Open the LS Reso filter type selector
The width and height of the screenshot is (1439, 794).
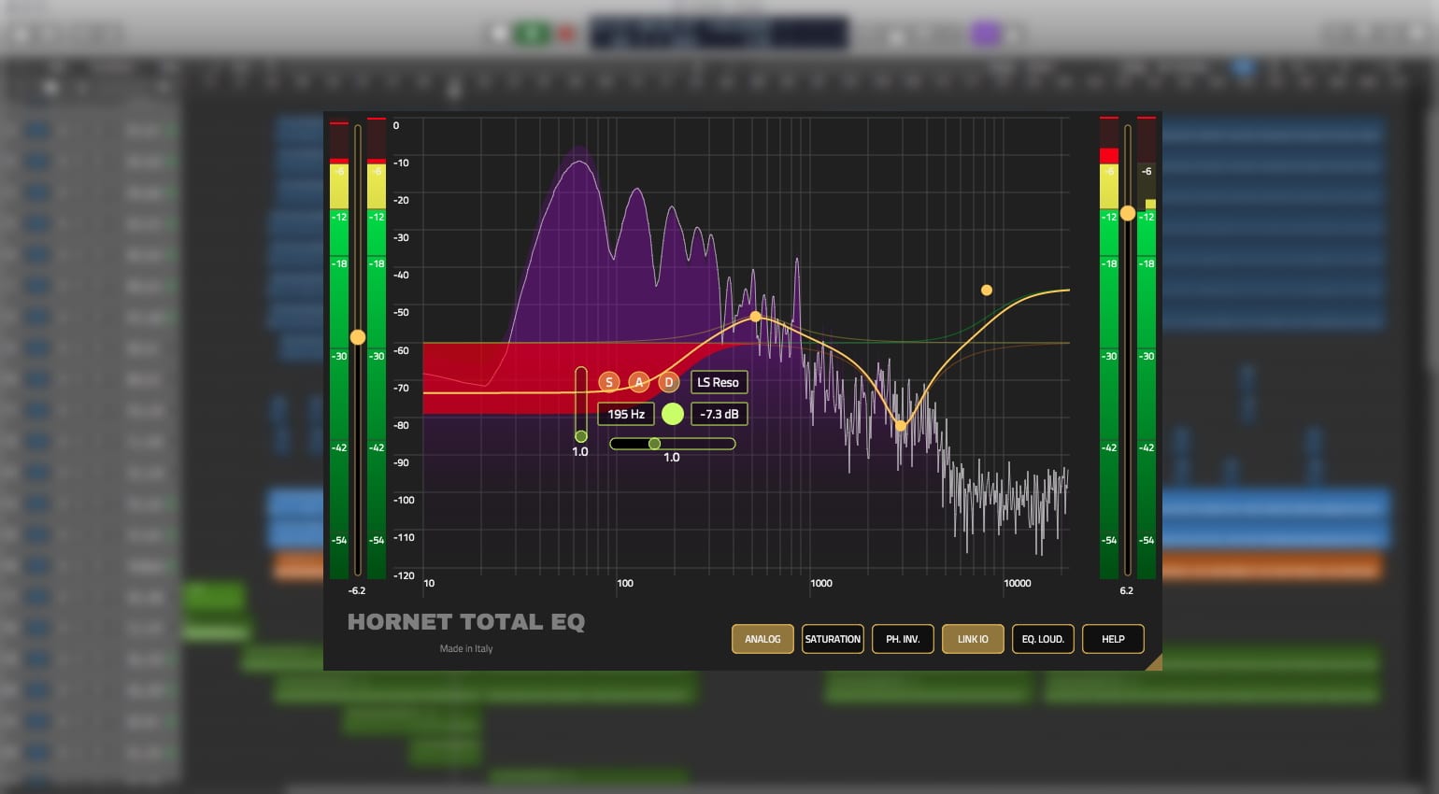coord(719,382)
